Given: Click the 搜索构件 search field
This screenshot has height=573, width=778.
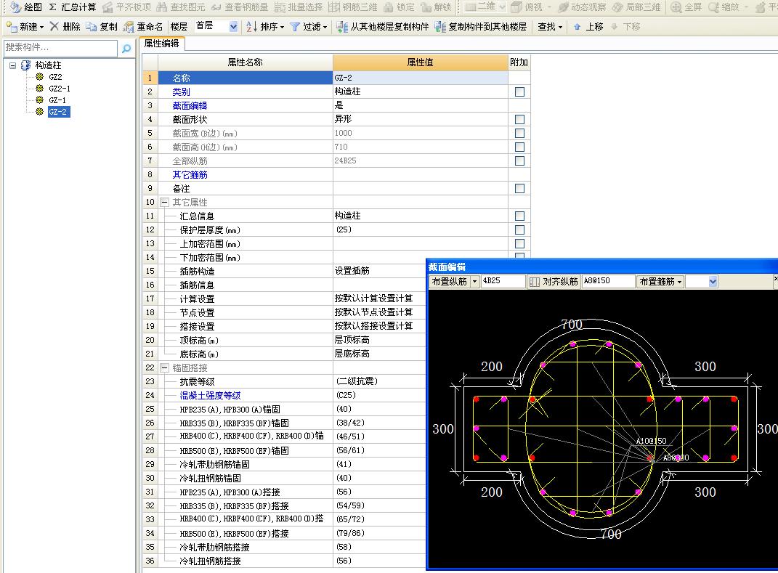Looking at the screenshot, I should coord(60,48).
